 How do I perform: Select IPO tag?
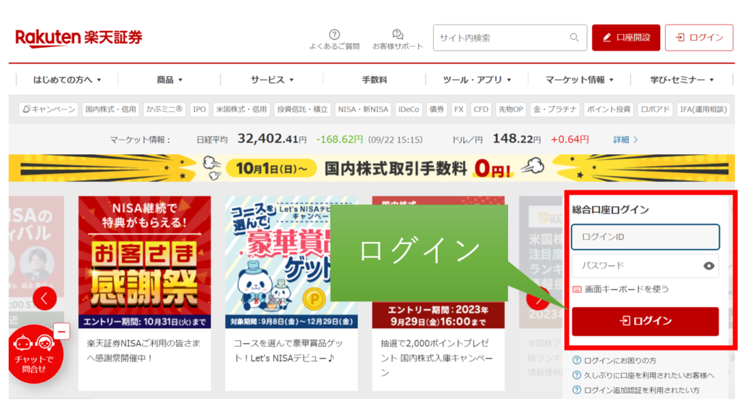(x=199, y=109)
